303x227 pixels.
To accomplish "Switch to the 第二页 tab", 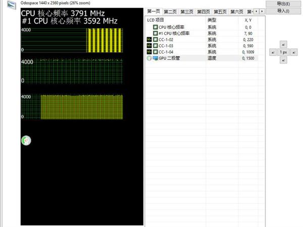I will [x=170, y=12].
